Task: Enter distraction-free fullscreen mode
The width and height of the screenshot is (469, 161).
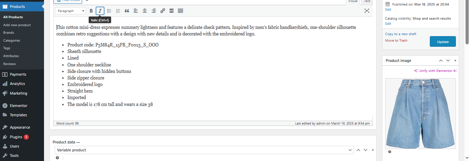Action: [367, 11]
